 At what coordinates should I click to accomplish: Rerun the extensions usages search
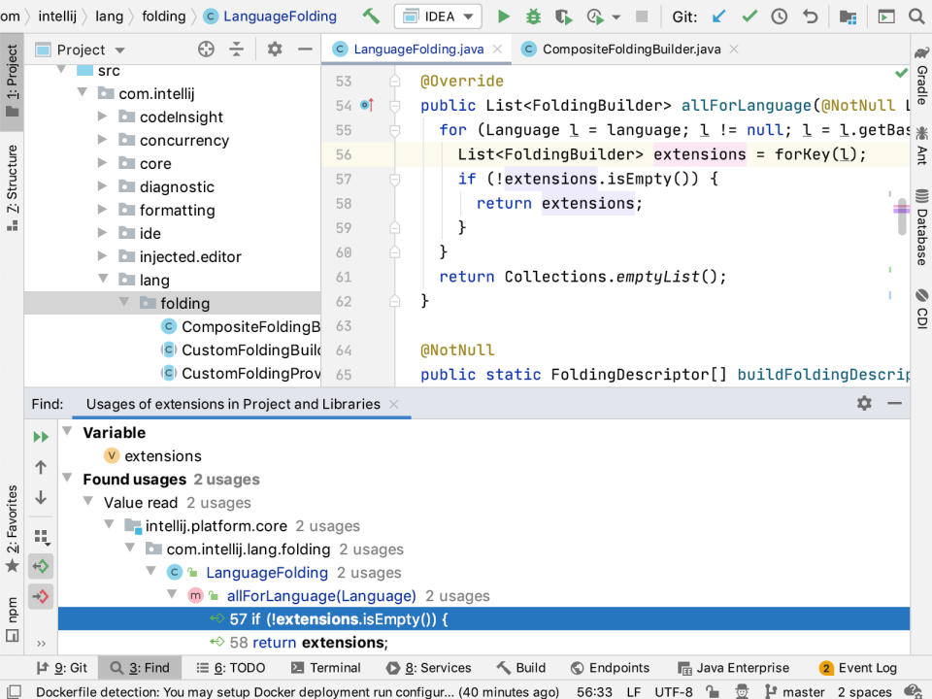pos(40,436)
